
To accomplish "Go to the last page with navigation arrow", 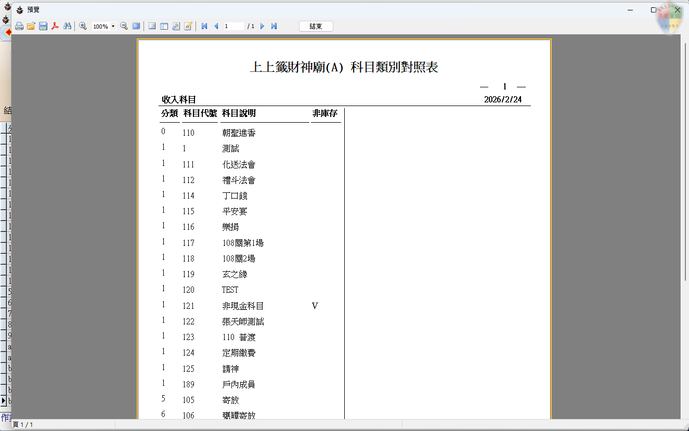I will tap(274, 25).
